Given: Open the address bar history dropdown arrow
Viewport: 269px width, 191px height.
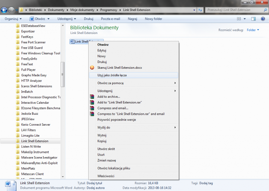Looking at the screenshot, I should [x=194, y=10].
